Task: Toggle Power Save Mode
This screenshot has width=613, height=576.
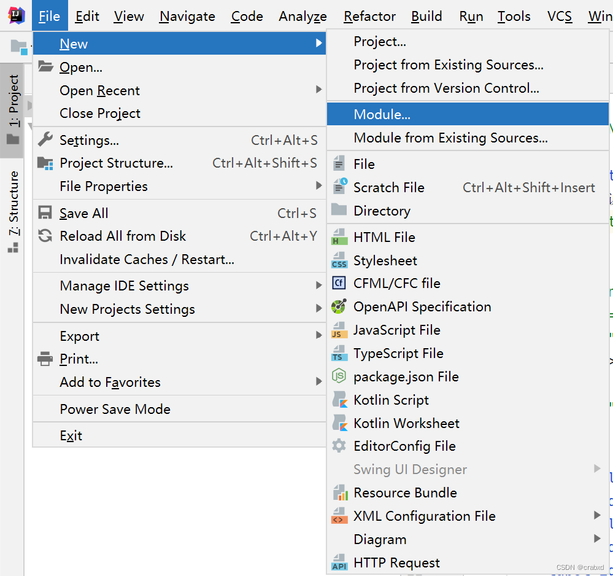Action: [x=179, y=408]
